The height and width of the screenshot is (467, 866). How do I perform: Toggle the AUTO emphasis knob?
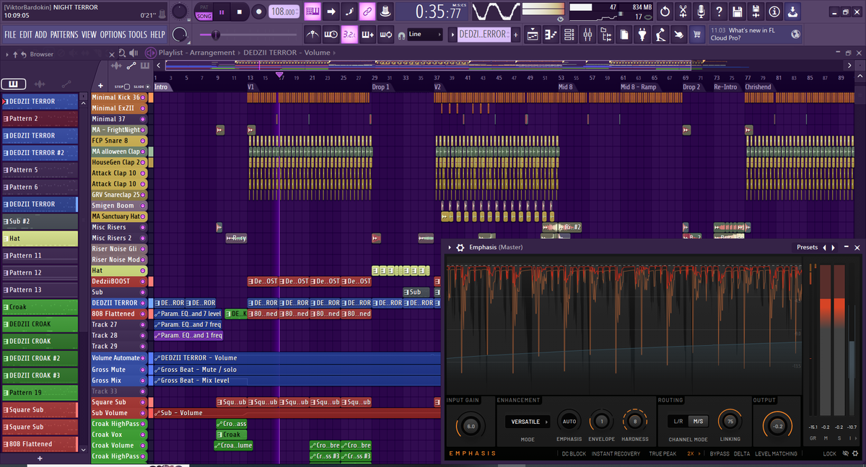pyautogui.click(x=569, y=422)
